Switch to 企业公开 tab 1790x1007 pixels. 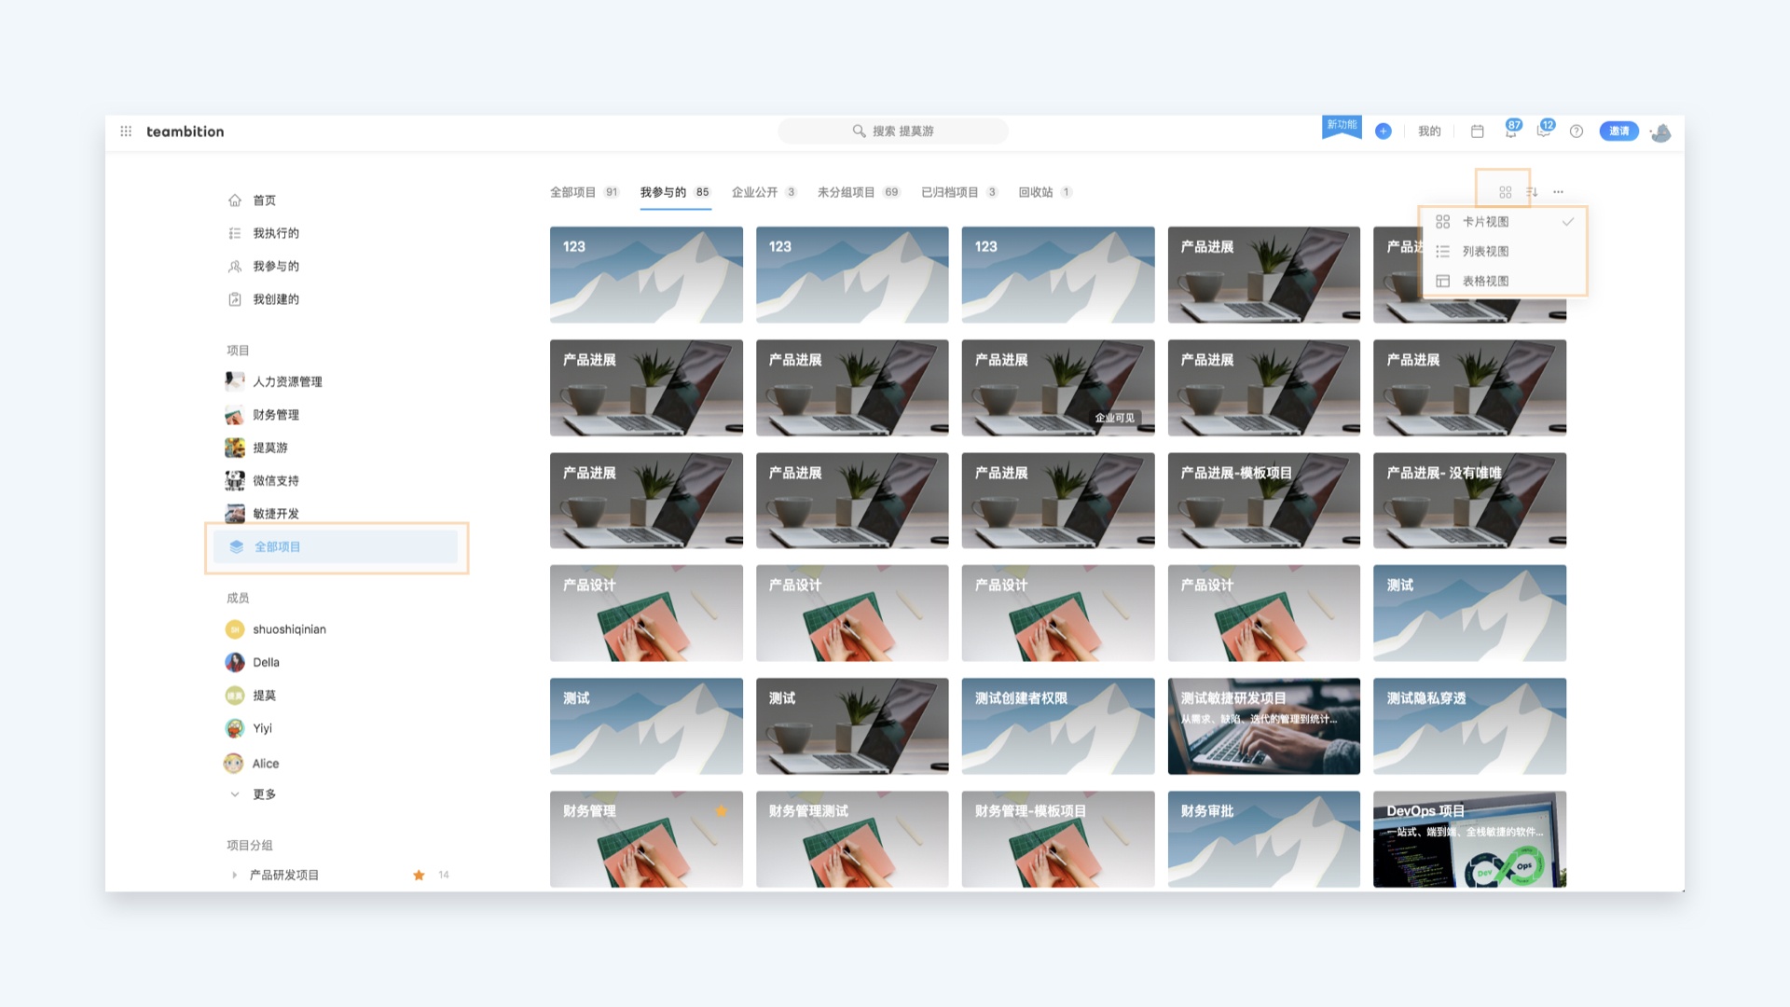click(764, 192)
